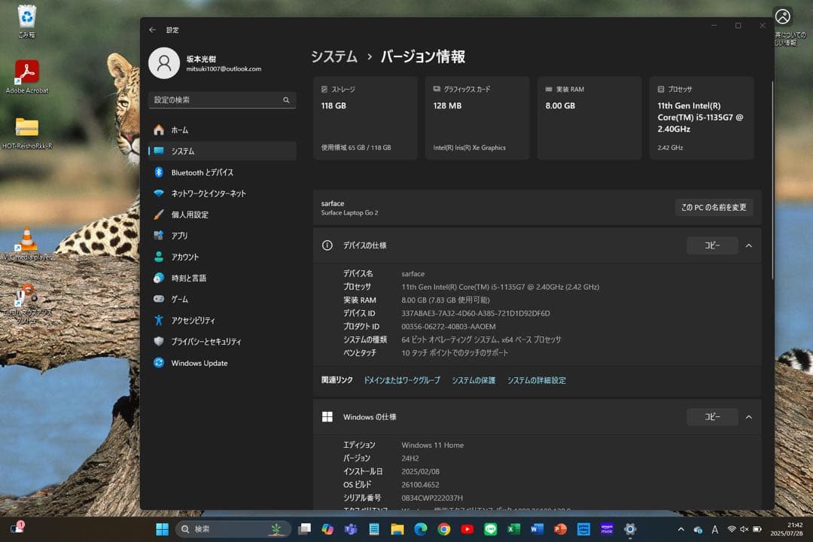Collapse the Windows の仕様 section
The height and width of the screenshot is (542, 813).
[748, 416]
